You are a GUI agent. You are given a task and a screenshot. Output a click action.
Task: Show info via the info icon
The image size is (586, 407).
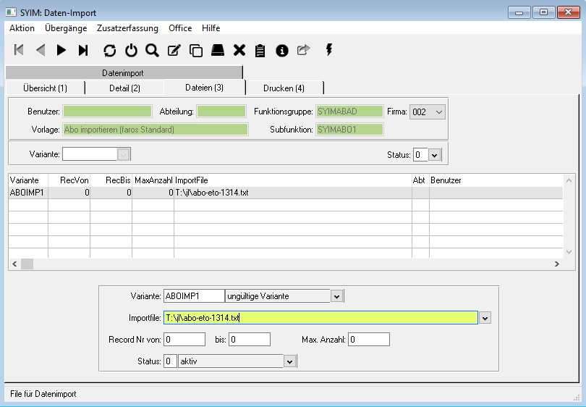click(x=282, y=50)
